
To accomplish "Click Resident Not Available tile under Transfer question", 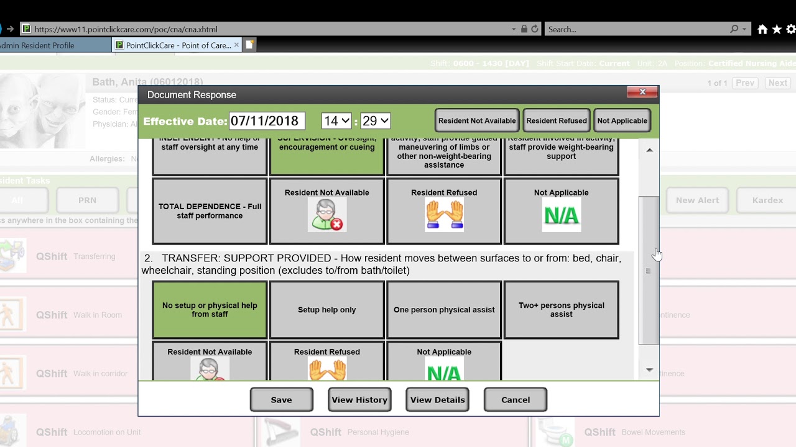I will click(x=210, y=361).
